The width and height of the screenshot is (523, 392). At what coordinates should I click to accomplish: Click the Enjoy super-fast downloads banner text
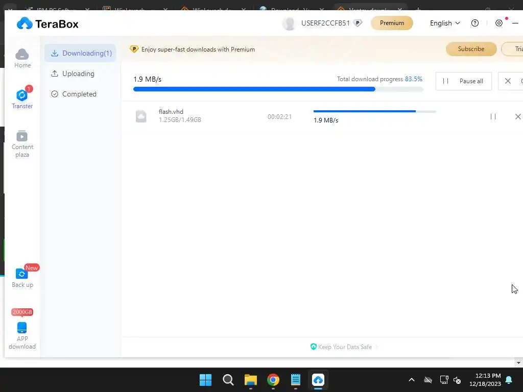[x=198, y=50]
